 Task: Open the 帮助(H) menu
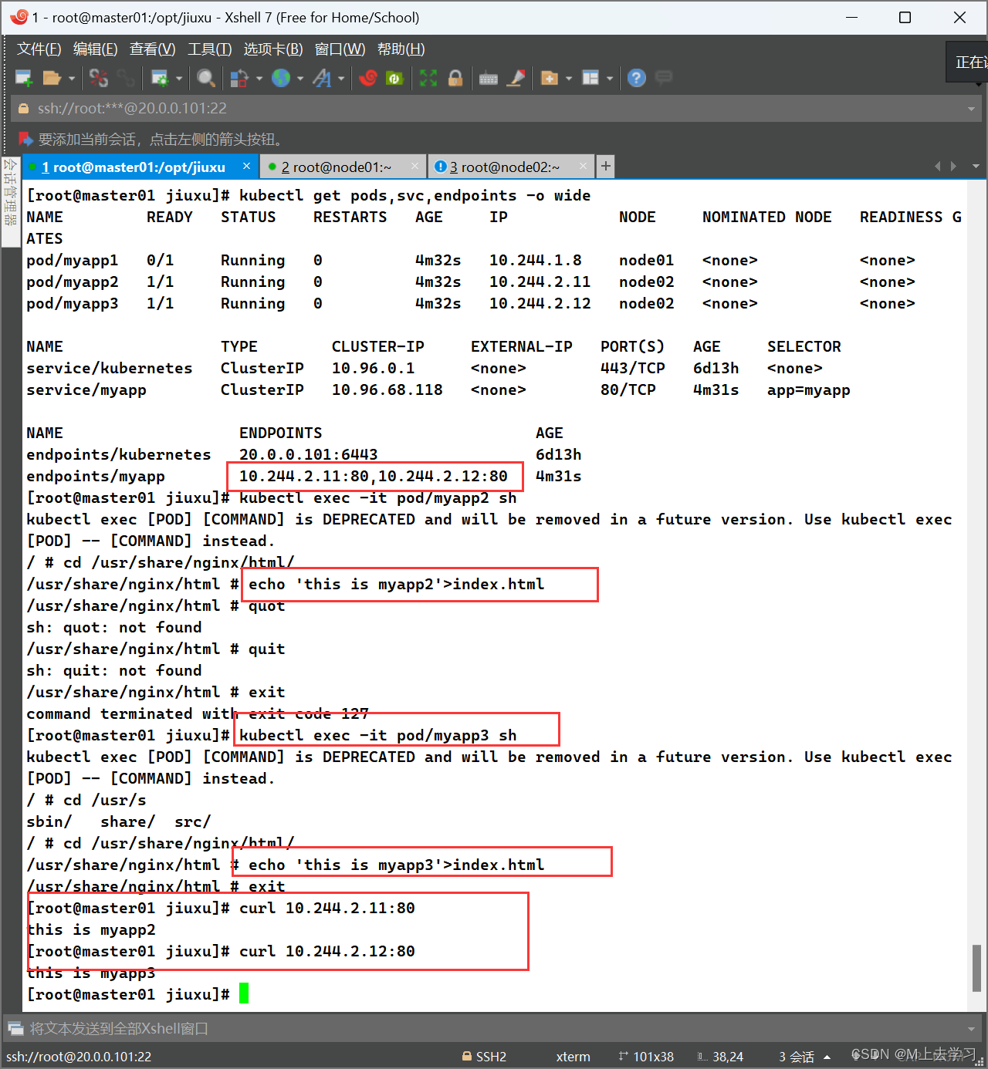[x=401, y=49]
